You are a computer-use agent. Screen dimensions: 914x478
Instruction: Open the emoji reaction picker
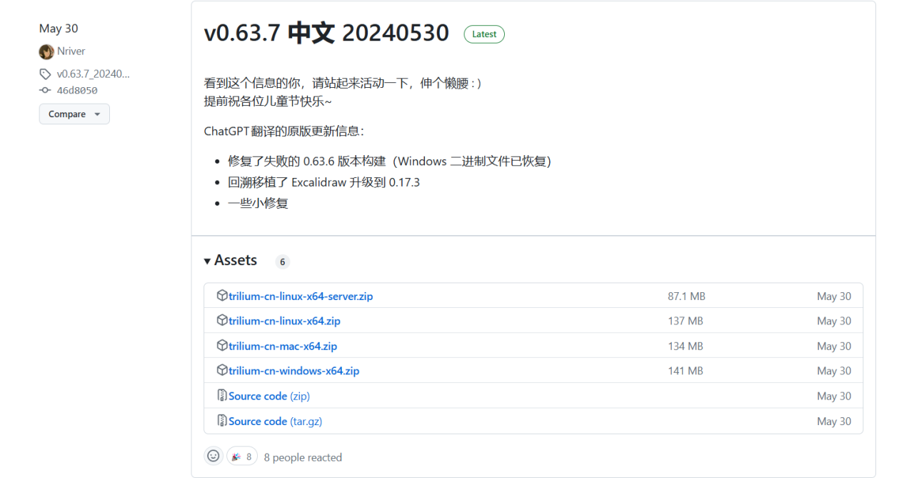213,455
